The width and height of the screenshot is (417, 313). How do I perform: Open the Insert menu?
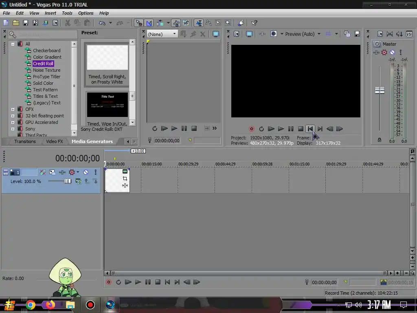(x=50, y=13)
